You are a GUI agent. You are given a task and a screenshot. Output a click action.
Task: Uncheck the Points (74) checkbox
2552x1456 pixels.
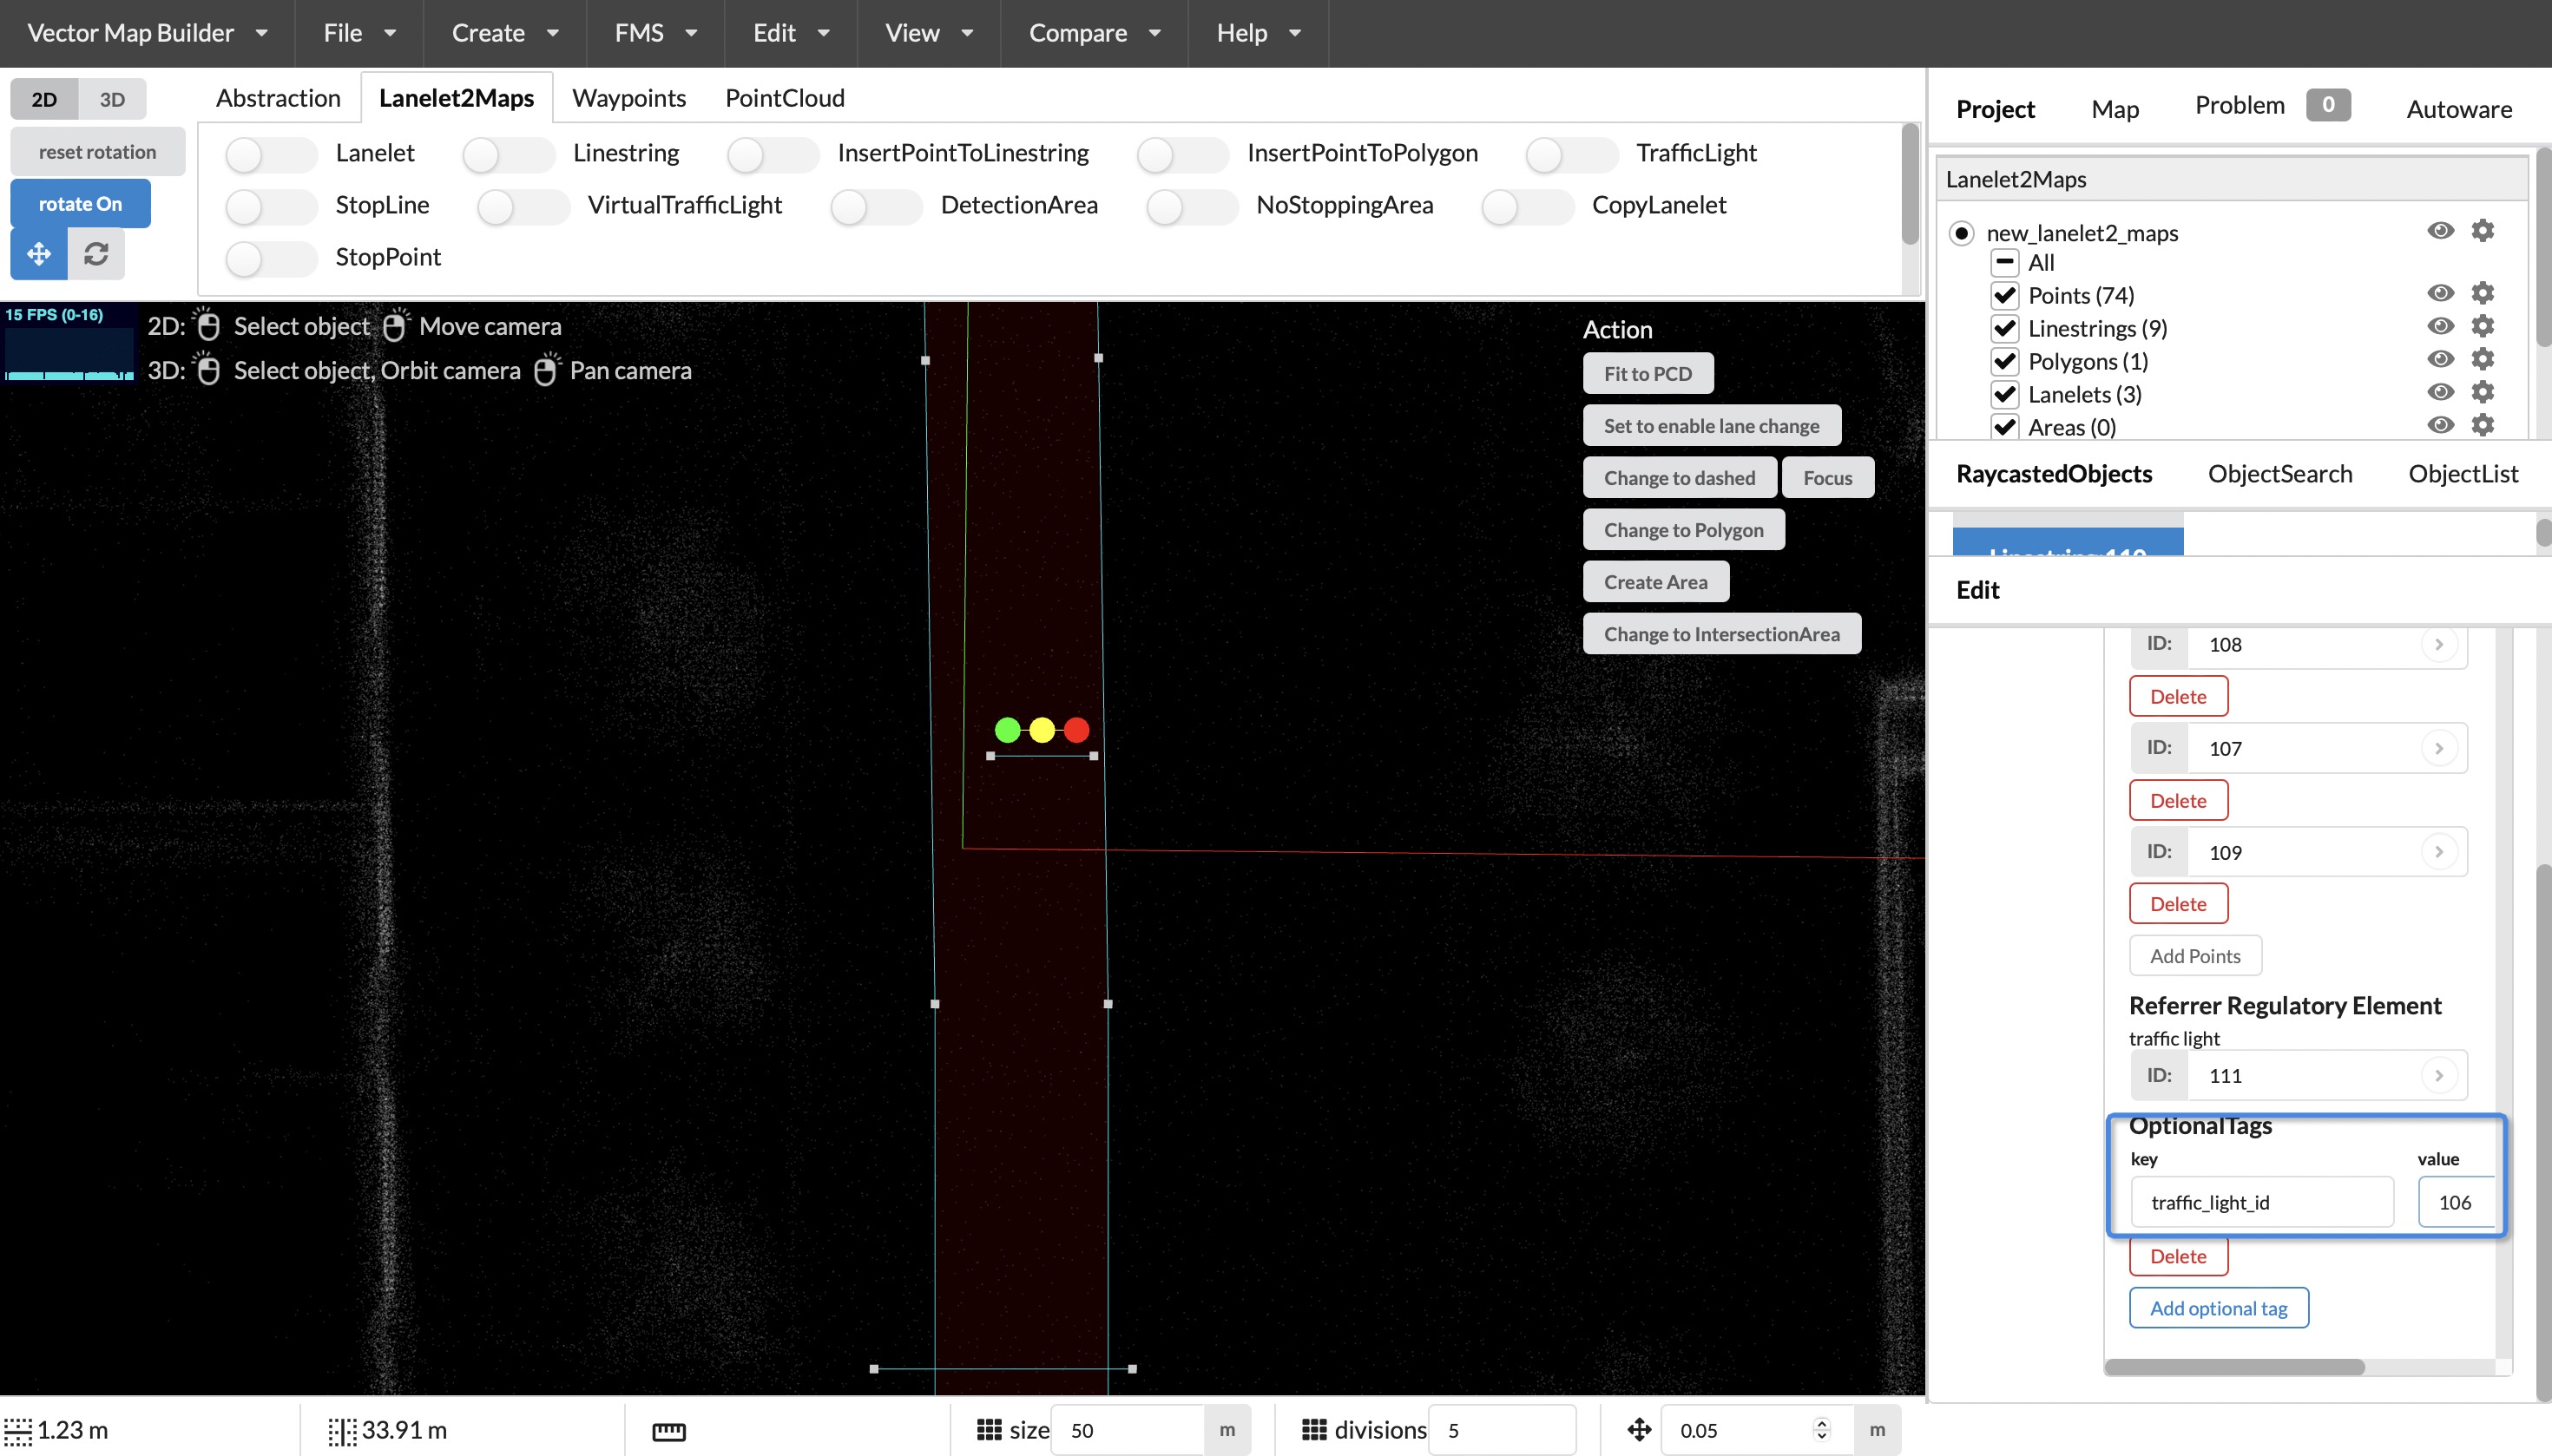[2005, 295]
